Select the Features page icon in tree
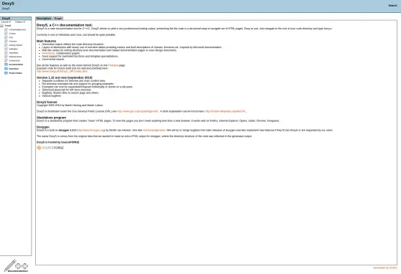Screen dimensions: 401x274 [x=6, y=41]
